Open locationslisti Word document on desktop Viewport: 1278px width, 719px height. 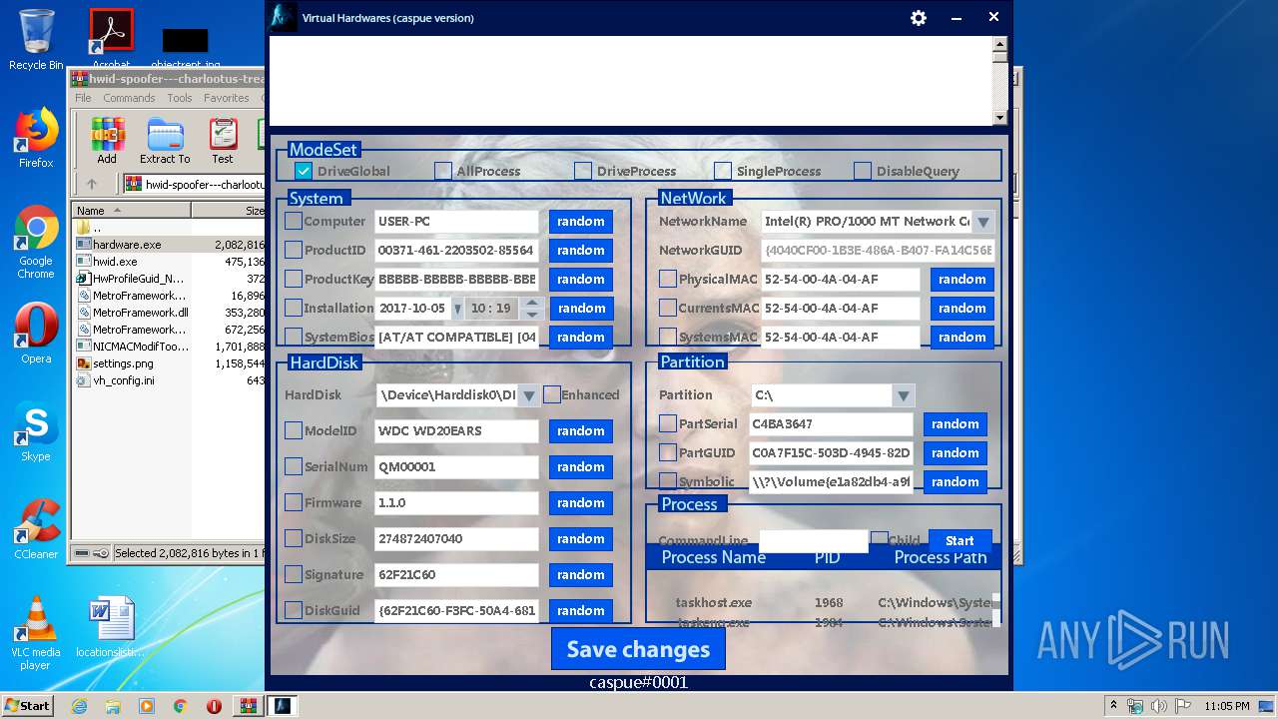coord(111,628)
